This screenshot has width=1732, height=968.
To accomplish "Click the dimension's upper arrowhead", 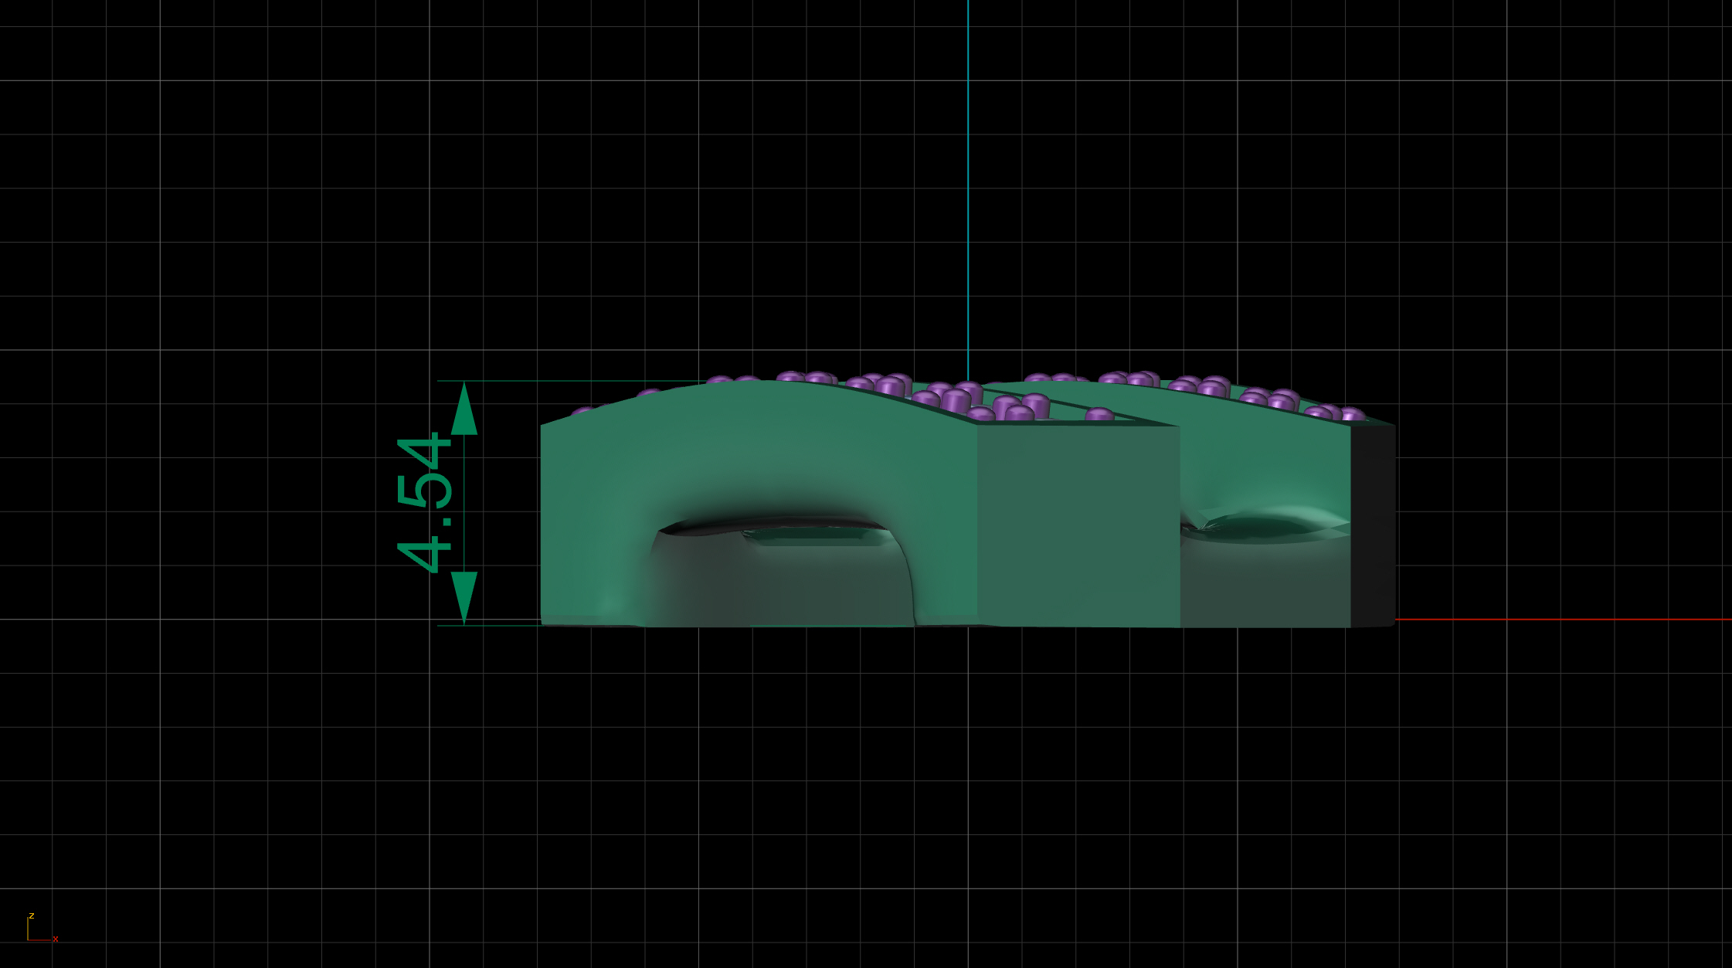I will pos(464,408).
